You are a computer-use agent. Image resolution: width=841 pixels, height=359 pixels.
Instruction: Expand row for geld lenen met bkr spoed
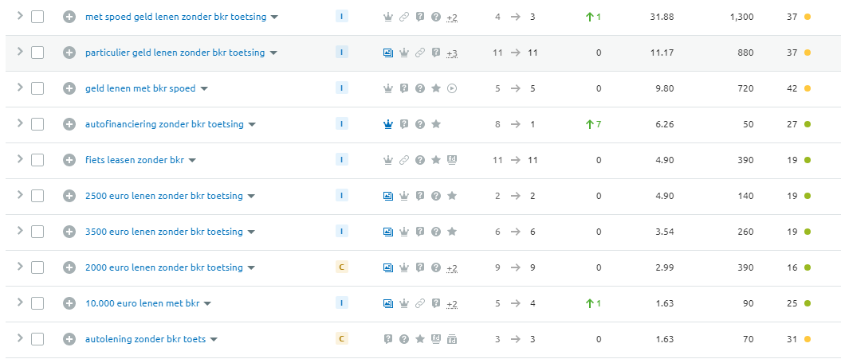pyautogui.click(x=21, y=88)
